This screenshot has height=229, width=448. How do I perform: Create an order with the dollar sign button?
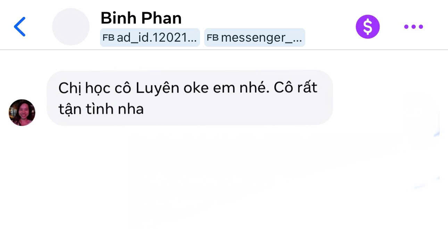(x=367, y=27)
